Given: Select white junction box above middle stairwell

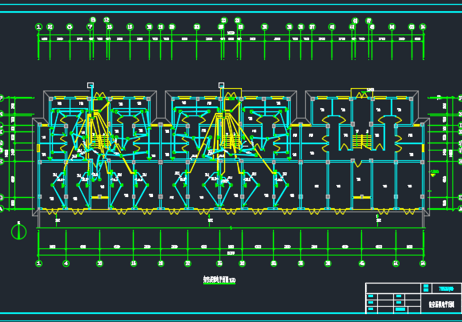Looking at the screenshot, I should [221, 85].
